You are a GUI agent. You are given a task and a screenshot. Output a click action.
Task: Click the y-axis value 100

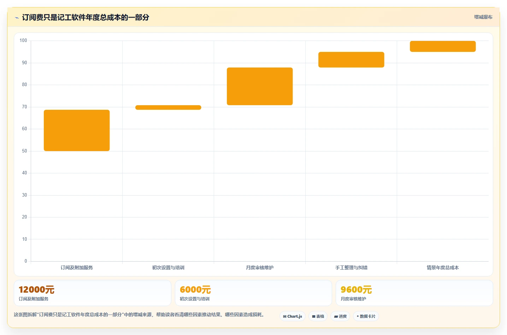click(23, 41)
